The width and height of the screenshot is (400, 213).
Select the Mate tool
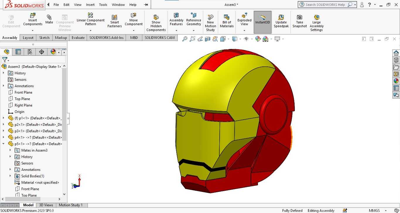coord(49,19)
